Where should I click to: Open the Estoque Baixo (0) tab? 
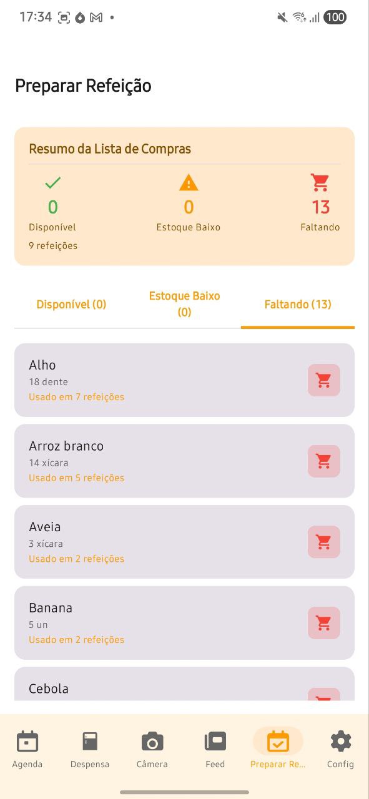pos(184,304)
